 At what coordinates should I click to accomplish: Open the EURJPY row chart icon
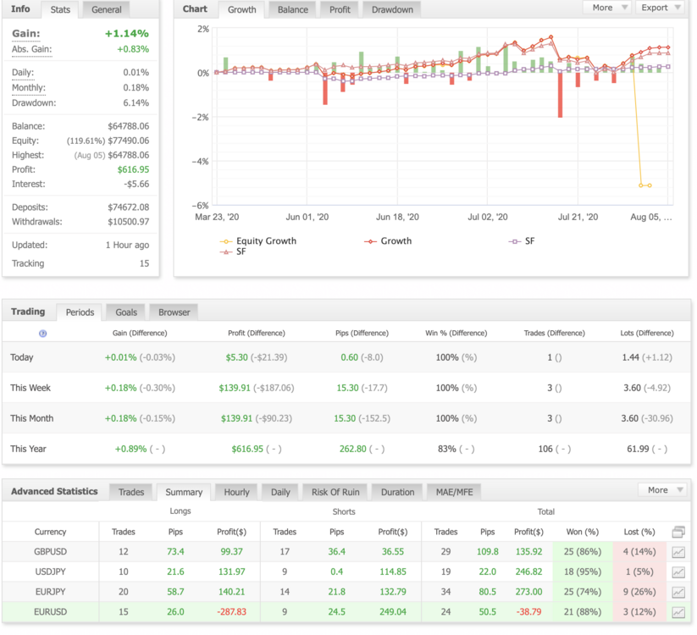(x=678, y=592)
